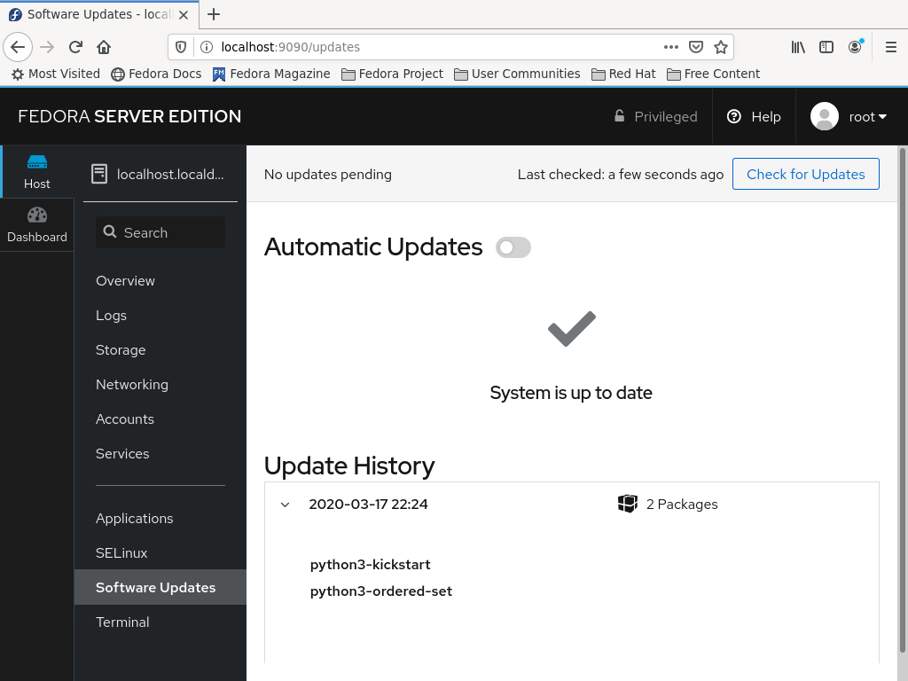Click the localhost host page icon
This screenshot has height=681, width=908.
[x=99, y=174]
